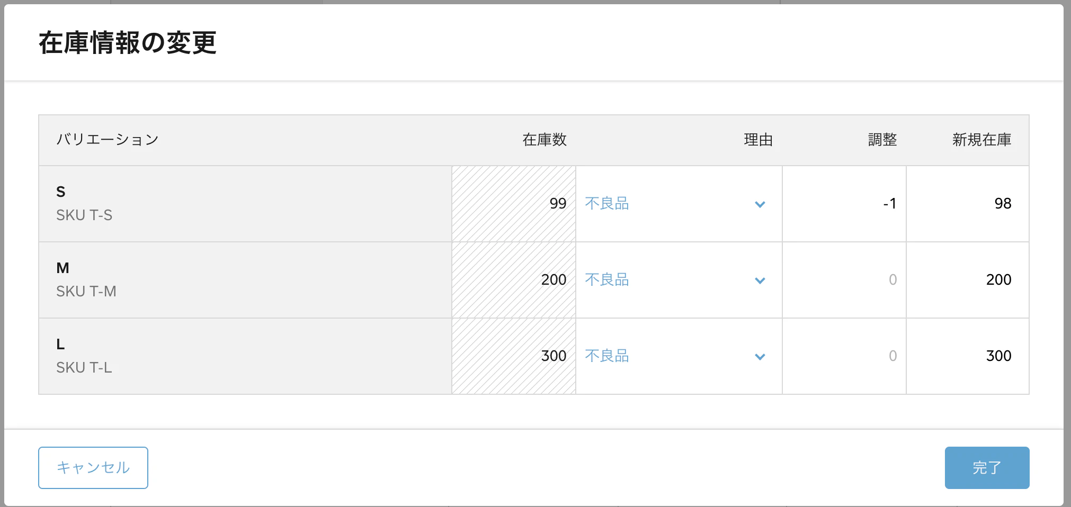Click the hatched 在庫数 cell showing 300

[514, 356]
